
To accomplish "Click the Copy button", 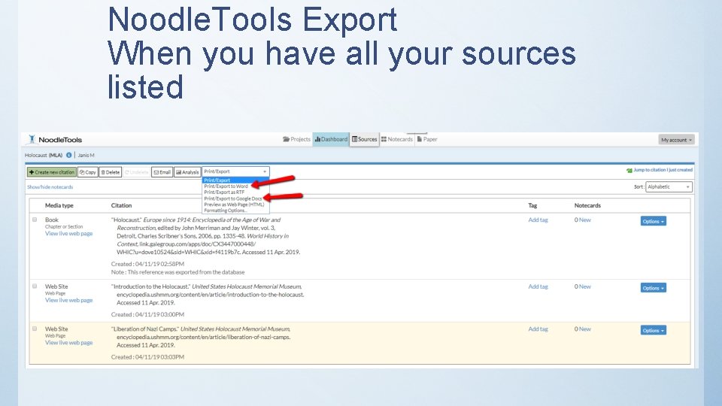I will tap(88, 172).
